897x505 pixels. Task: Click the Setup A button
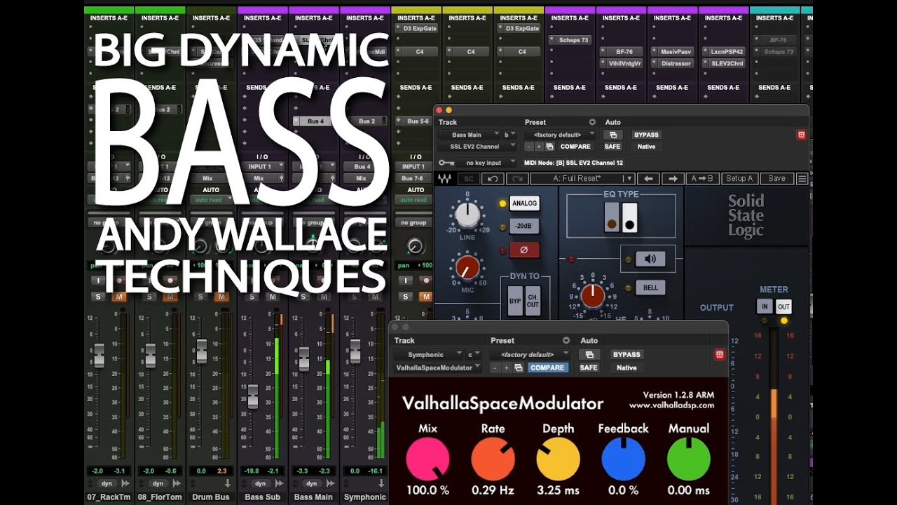pyautogui.click(x=739, y=179)
